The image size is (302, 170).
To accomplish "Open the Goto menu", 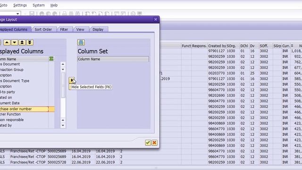I will click(x=3, y=5).
